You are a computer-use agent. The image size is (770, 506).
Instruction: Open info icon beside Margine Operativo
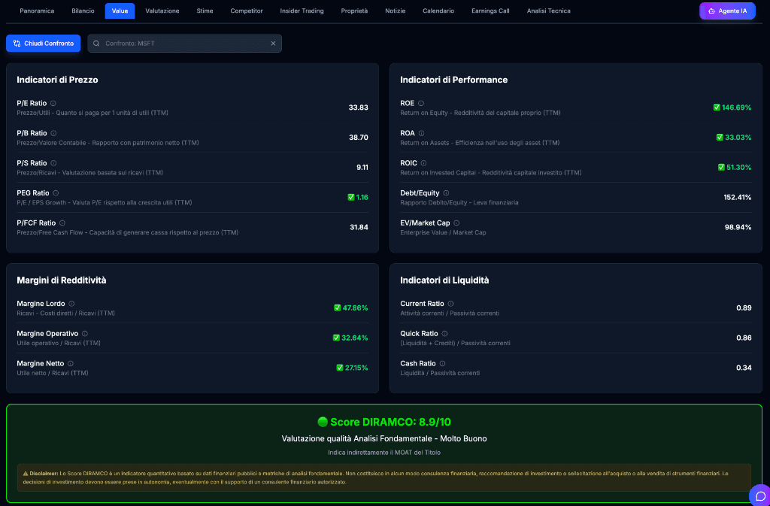[85, 333]
